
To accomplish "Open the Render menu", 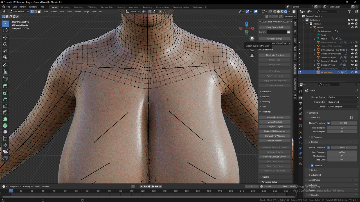I will click(23, 7).
